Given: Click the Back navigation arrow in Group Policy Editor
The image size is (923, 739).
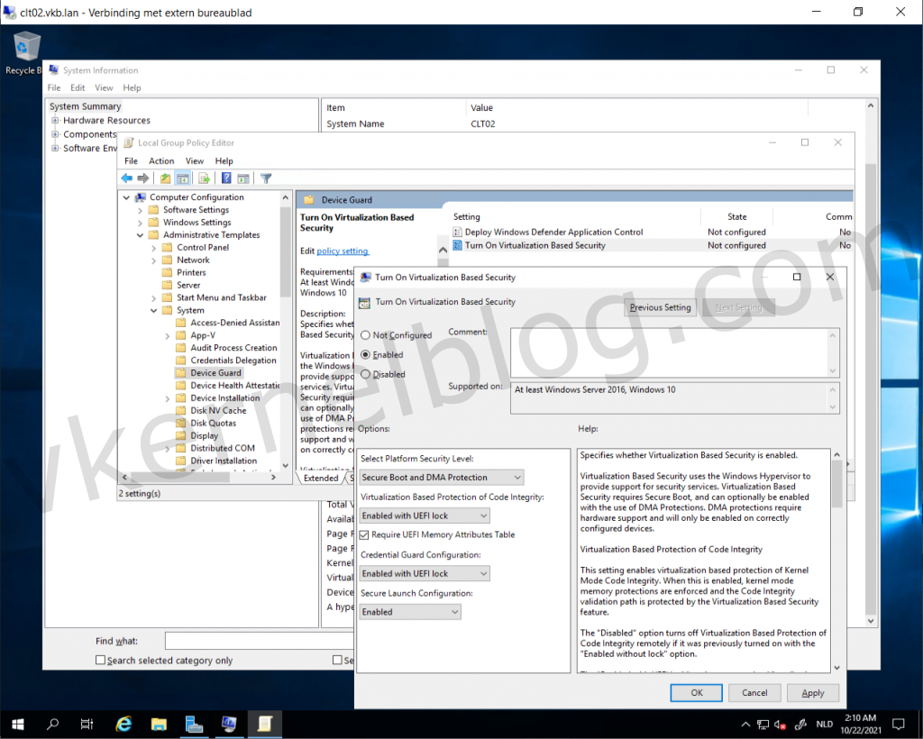Looking at the screenshot, I should pyautogui.click(x=127, y=178).
